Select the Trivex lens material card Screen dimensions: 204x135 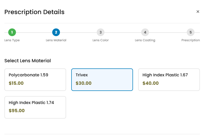click(102, 80)
